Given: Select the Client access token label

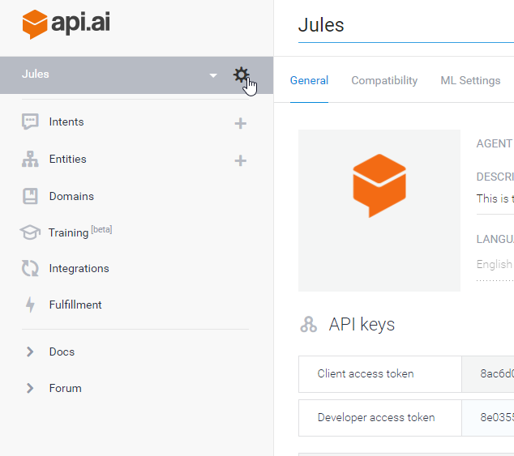Looking at the screenshot, I should pyautogui.click(x=366, y=373).
